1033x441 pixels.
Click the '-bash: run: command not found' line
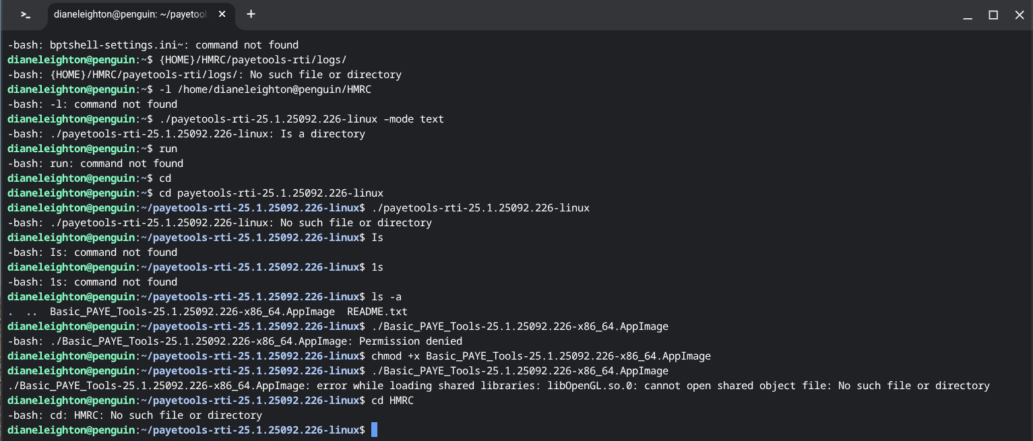[95, 164]
